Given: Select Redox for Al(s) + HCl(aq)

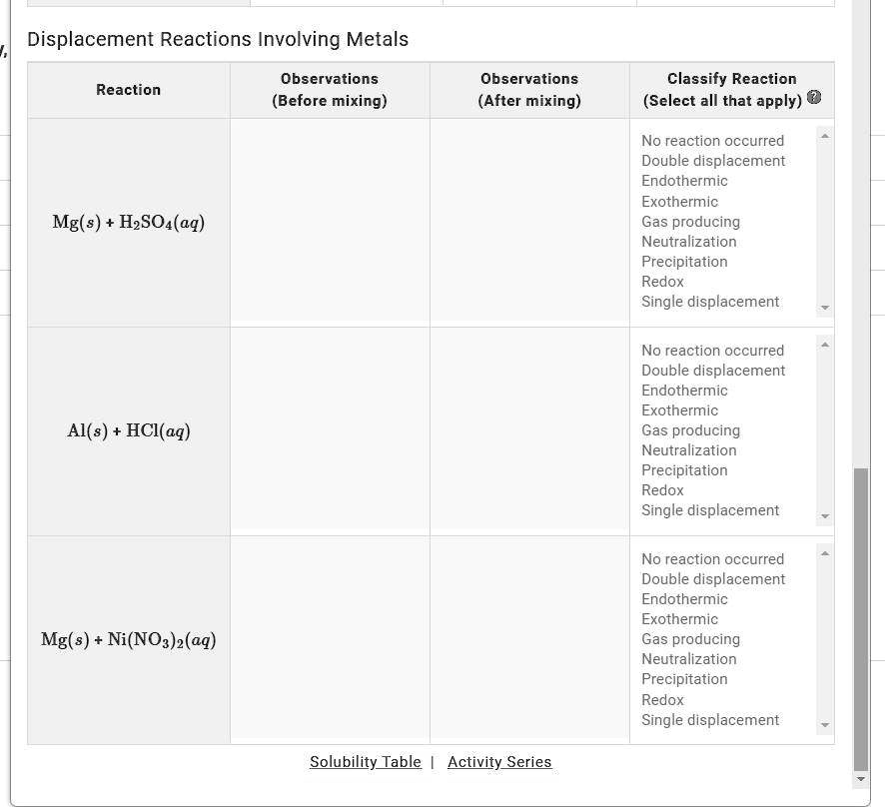Looking at the screenshot, I should click(662, 489).
